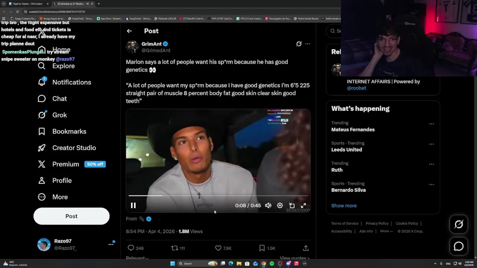Open Ads info footer link
This screenshot has height=268, width=477.
pos(366,231)
